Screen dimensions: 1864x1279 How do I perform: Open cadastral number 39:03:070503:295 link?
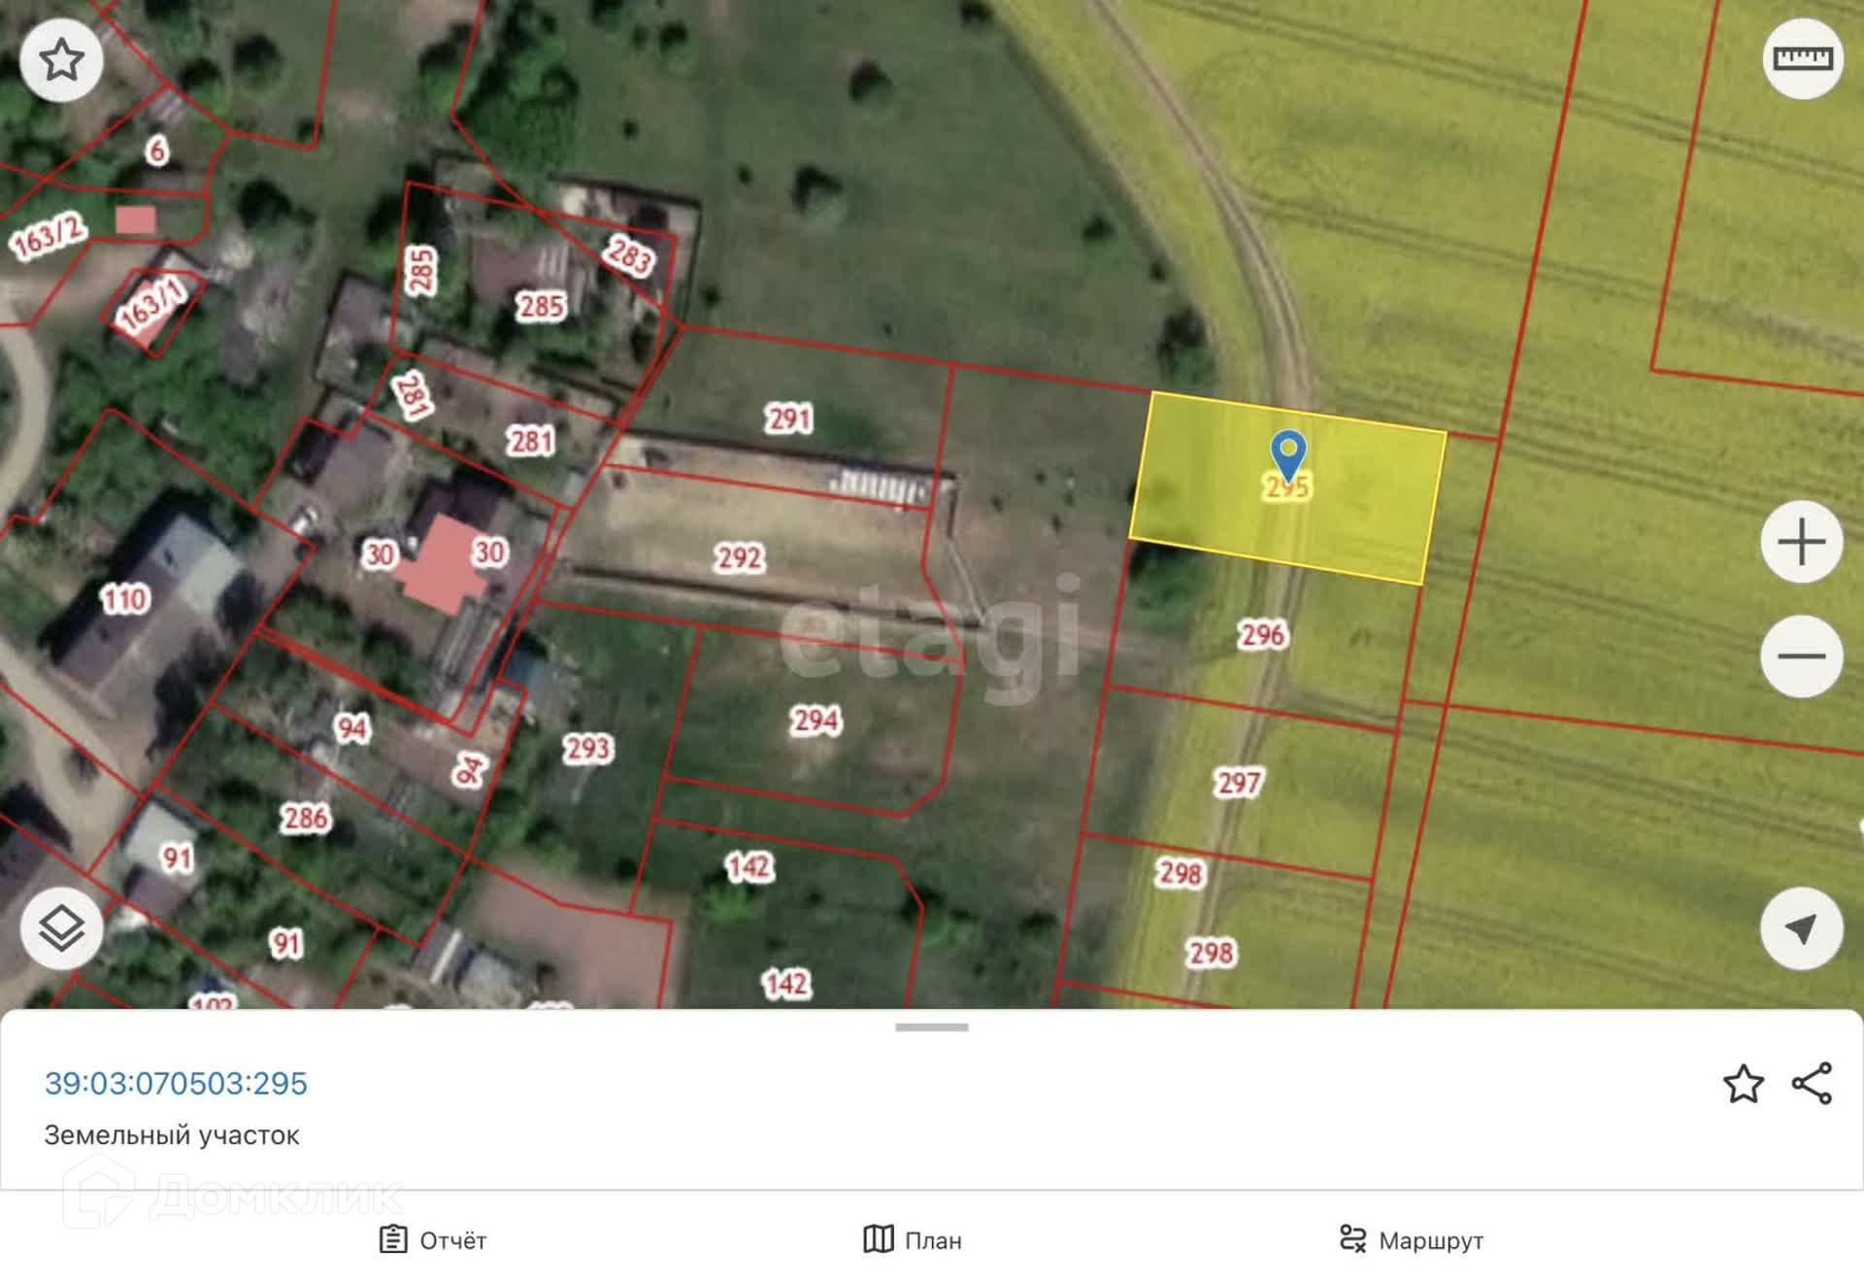[x=176, y=1083]
